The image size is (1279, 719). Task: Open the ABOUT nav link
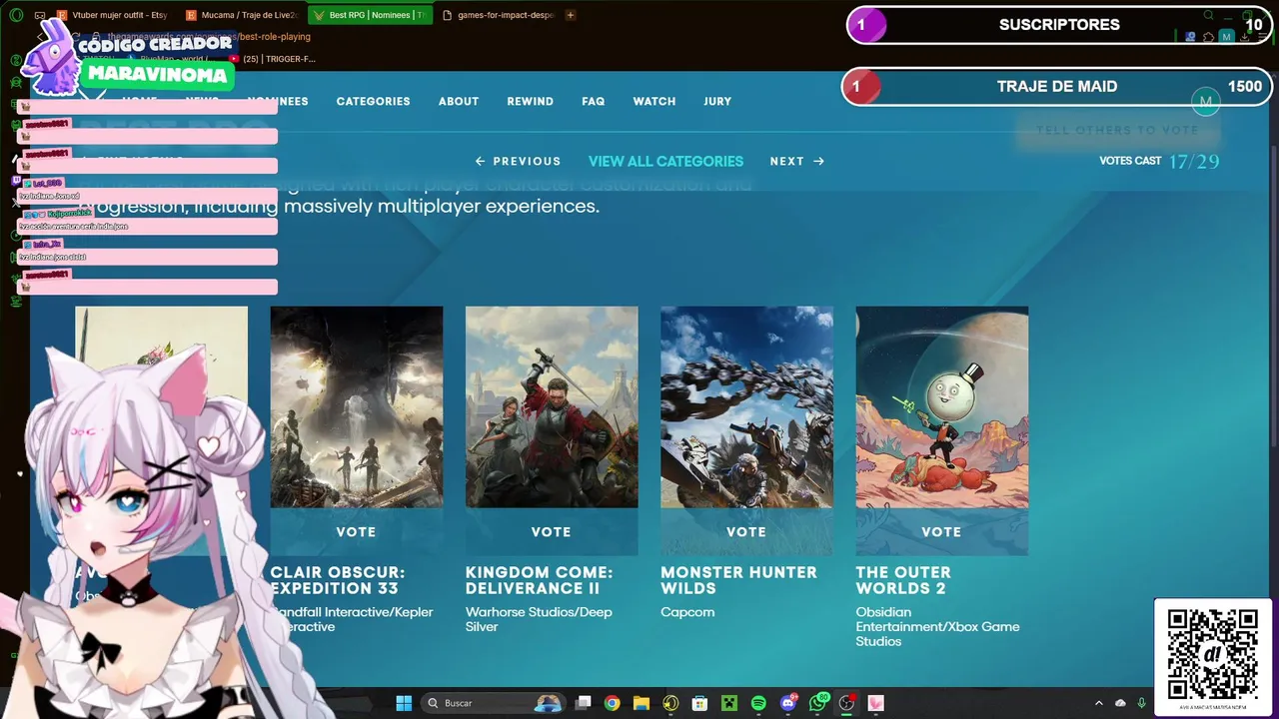[459, 101]
